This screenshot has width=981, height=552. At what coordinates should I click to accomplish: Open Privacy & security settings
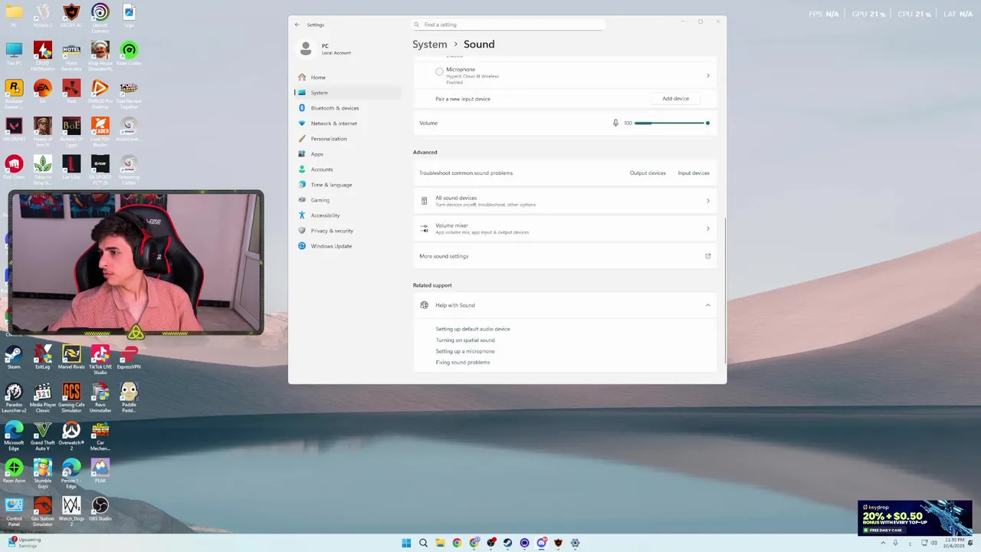(347, 231)
